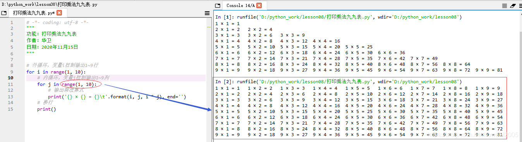Click the '# 外循环' comment on line 8
522x142 pixels.
[x=62, y=65]
